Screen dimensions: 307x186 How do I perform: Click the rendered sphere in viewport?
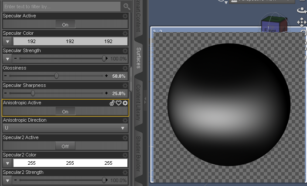[x=229, y=105]
